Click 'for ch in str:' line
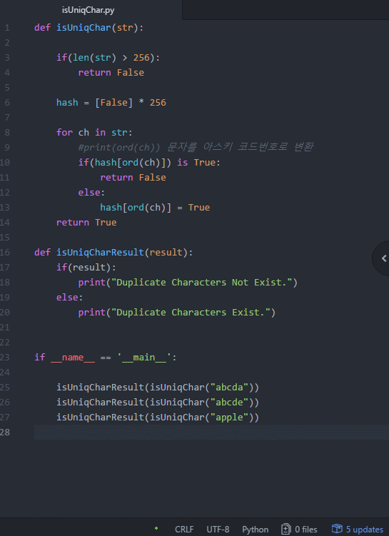Viewport: 389px width, 536px height. tap(94, 132)
